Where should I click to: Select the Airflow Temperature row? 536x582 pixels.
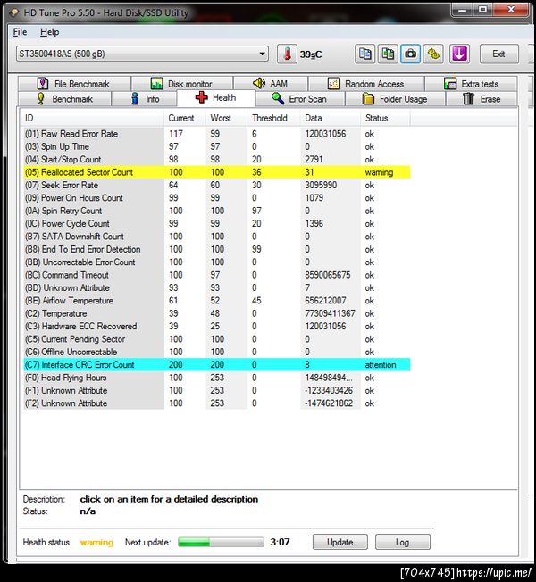pyautogui.click(x=217, y=301)
